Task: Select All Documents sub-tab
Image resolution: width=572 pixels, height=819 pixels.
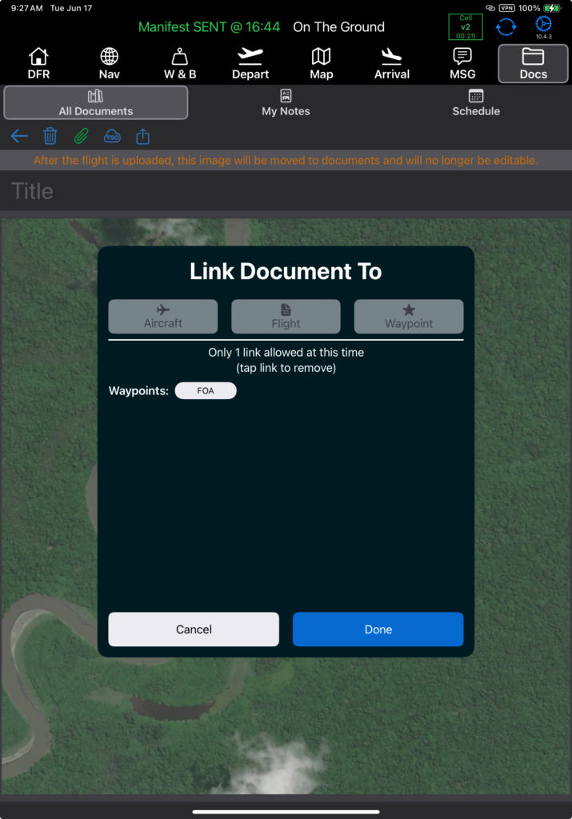Action: 95,103
